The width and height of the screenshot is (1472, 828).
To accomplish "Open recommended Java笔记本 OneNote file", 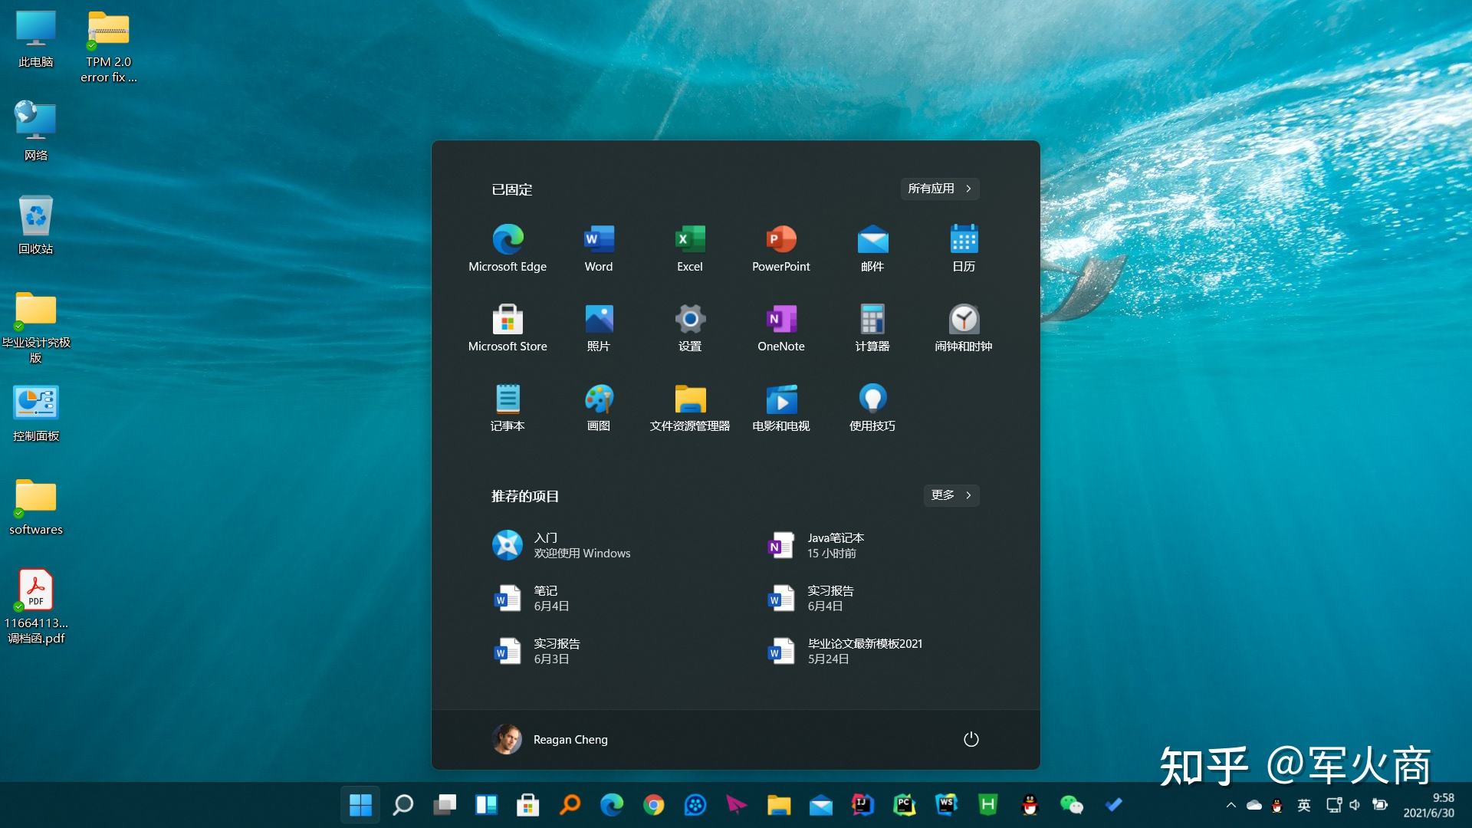I will [816, 545].
